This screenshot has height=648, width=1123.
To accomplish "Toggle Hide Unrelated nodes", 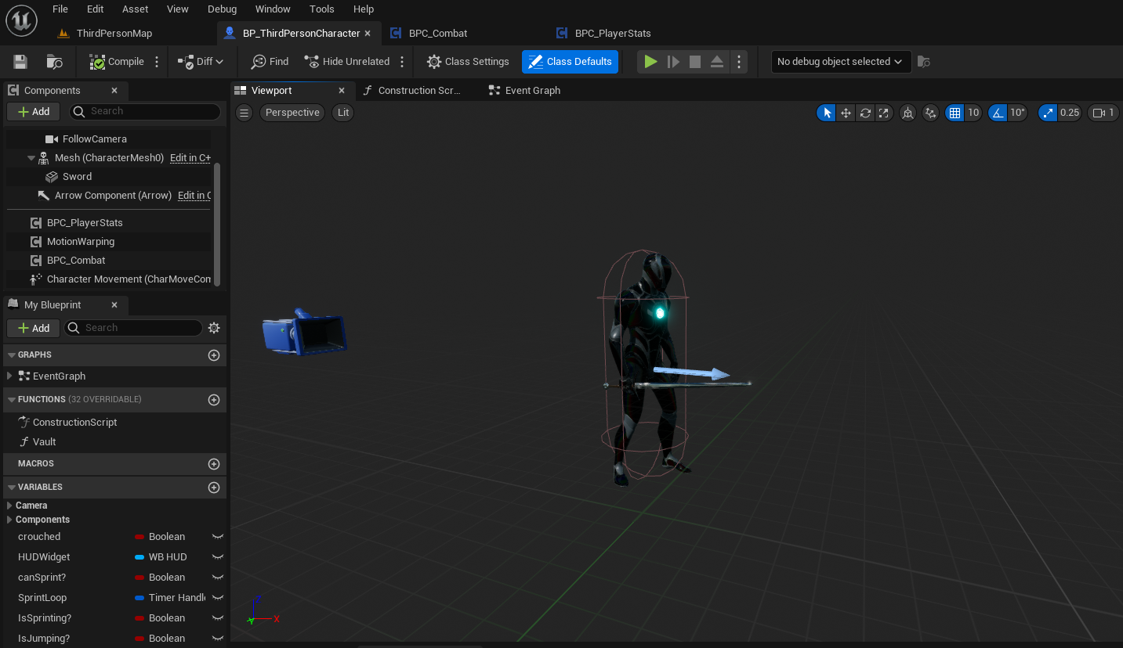I will (347, 62).
